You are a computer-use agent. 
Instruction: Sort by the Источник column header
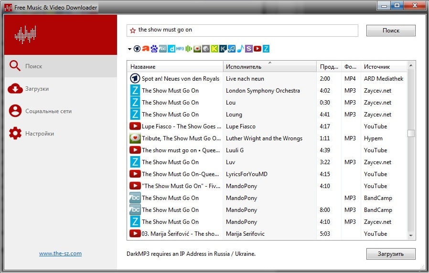tap(384, 66)
